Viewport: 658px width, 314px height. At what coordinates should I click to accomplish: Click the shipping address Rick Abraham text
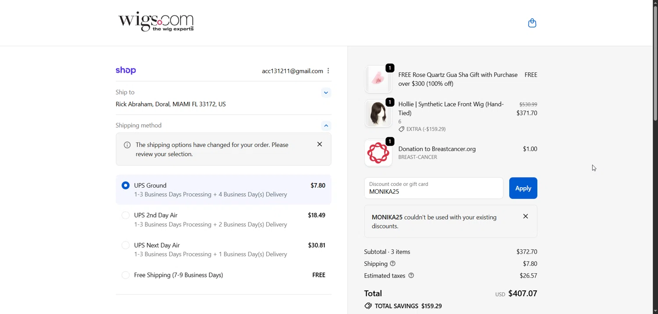[171, 104]
